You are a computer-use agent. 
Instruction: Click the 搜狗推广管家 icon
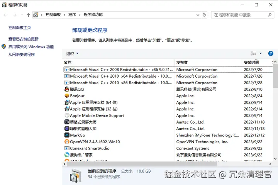pyautogui.click(x=67, y=155)
